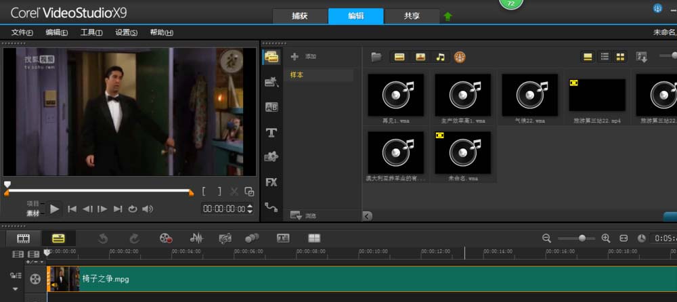
Task: Enlarge the preview window
Action: click(x=249, y=192)
